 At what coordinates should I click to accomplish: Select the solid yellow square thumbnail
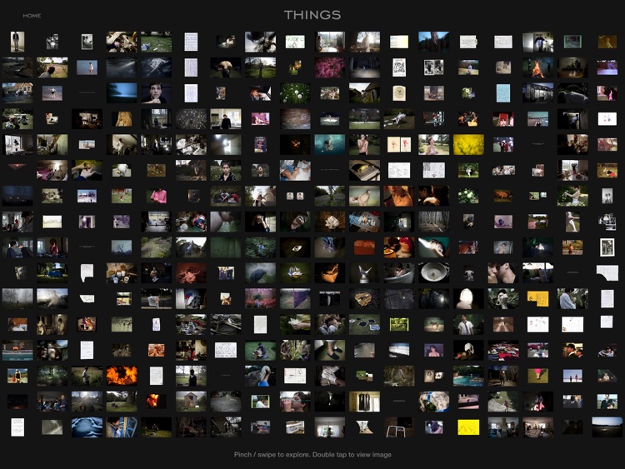(468, 427)
